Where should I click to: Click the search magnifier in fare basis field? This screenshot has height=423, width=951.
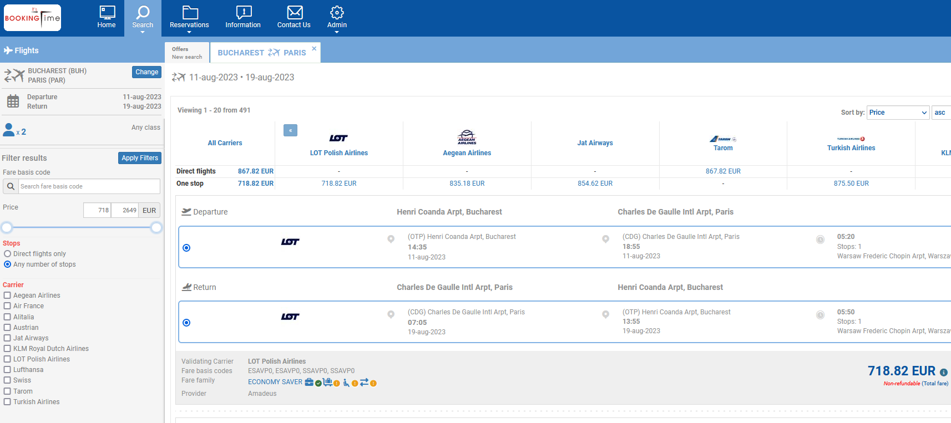click(11, 186)
